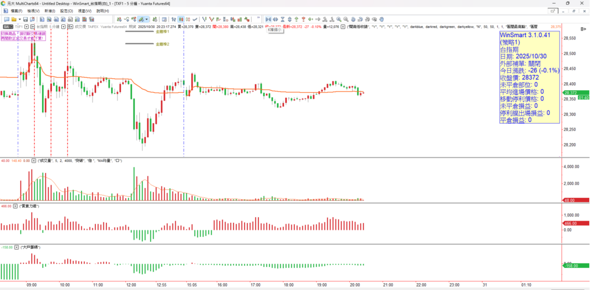The width and height of the screenshot is (592, 290).
Task: Open the 檔案(F) menu
Action: click(16, 11)
